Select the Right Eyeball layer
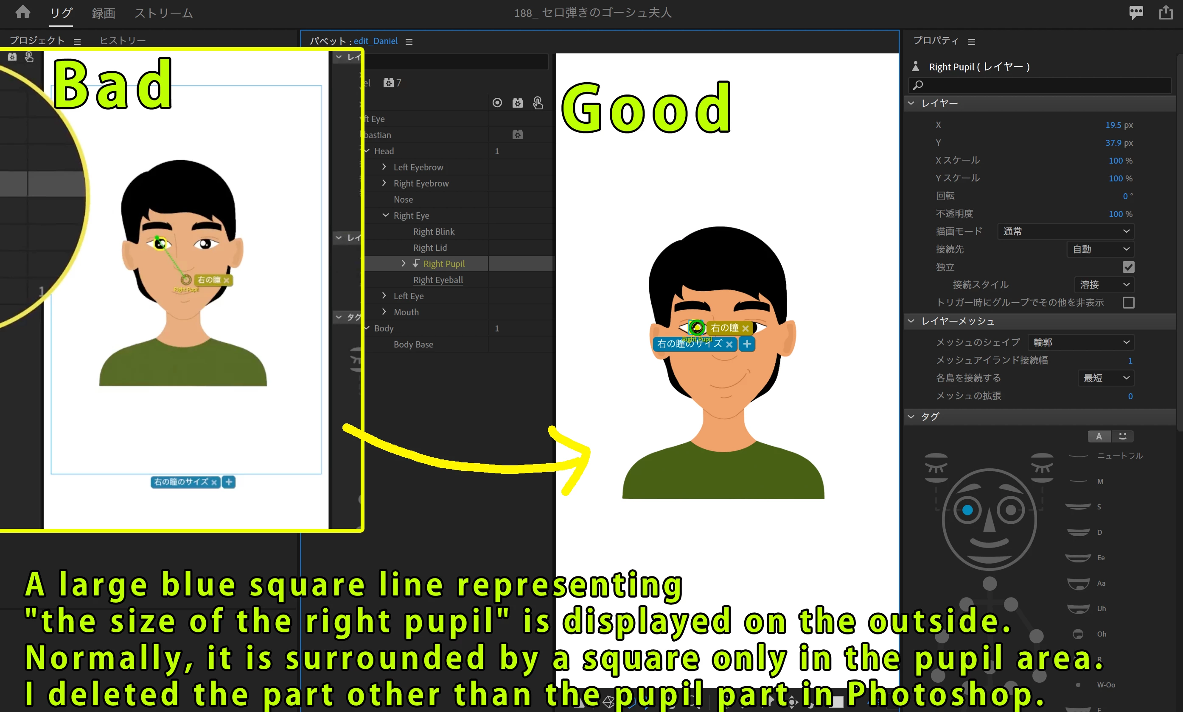Image resolution: width=1183 pixels, height=712 pixels. (438, 280)
